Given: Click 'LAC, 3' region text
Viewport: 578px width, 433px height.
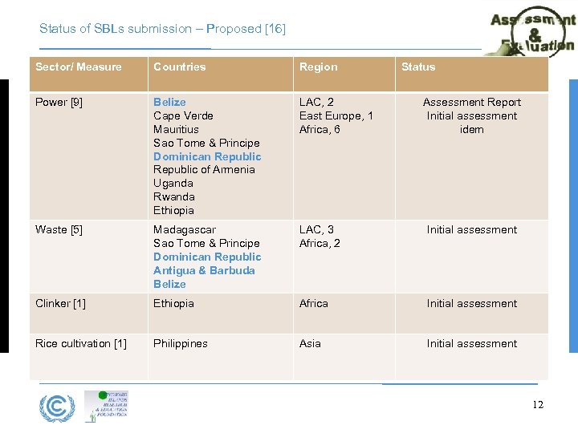Looking at the screenshot, I should pos(316,230).
